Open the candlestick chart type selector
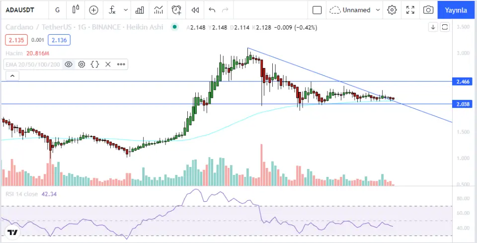Screen dimensions: 477x243 (x=76, y=9)
